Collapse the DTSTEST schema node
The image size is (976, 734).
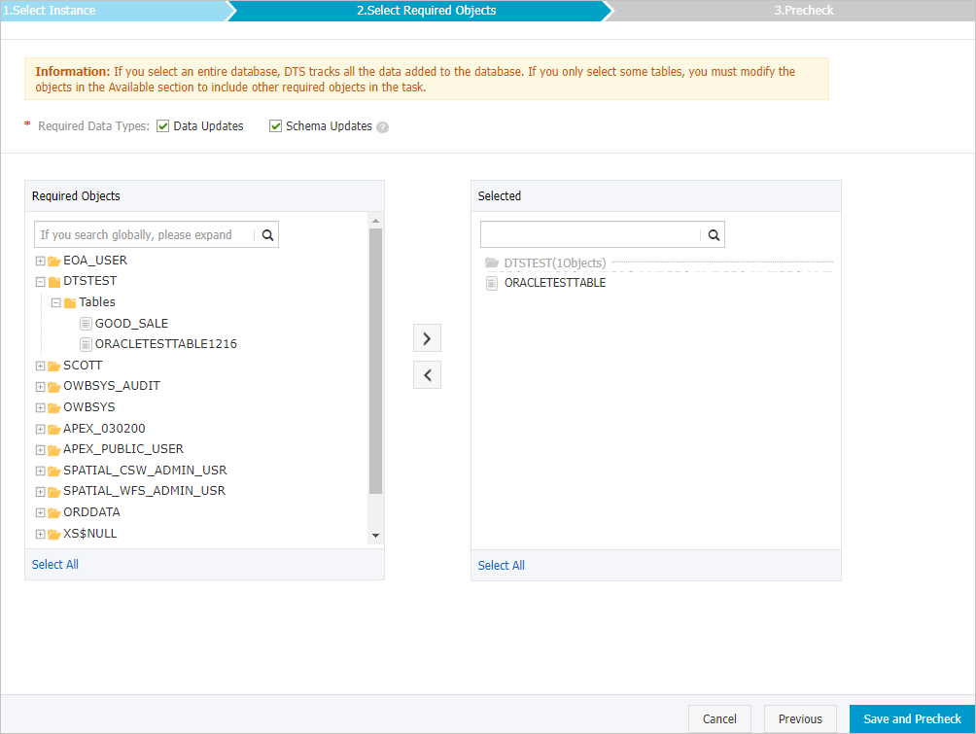pyautogui.click(x=39, y=280)
